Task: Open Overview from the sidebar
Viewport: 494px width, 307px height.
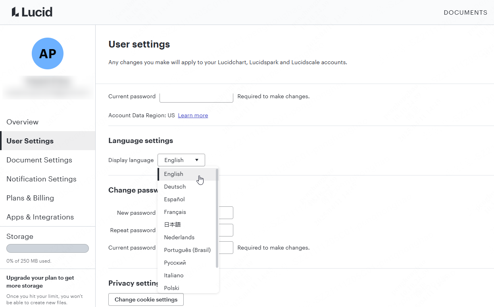Action: click(x=22, y=122)
